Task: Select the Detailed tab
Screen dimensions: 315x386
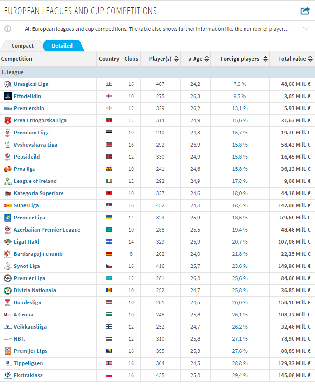Action: click(63, 46)
